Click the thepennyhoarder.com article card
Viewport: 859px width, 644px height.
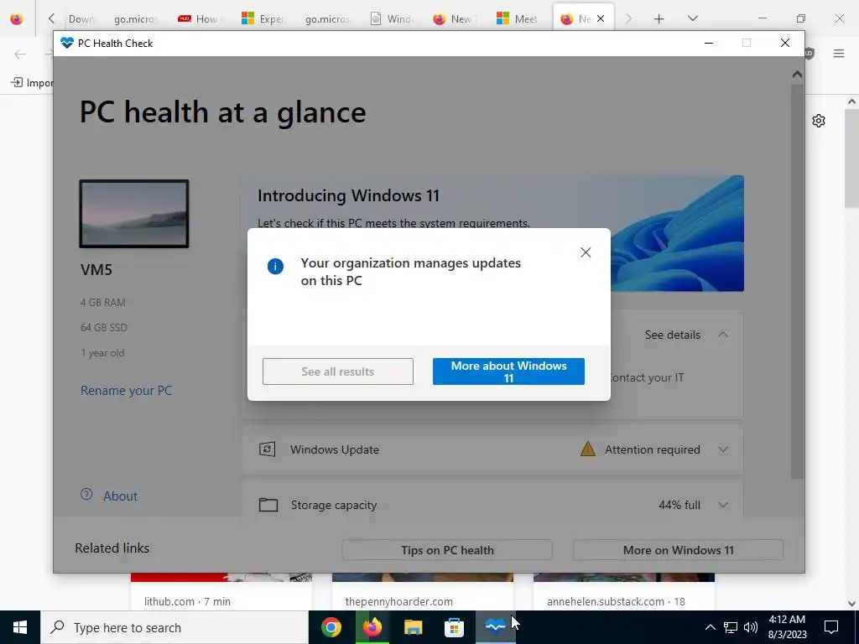[423, 591]
